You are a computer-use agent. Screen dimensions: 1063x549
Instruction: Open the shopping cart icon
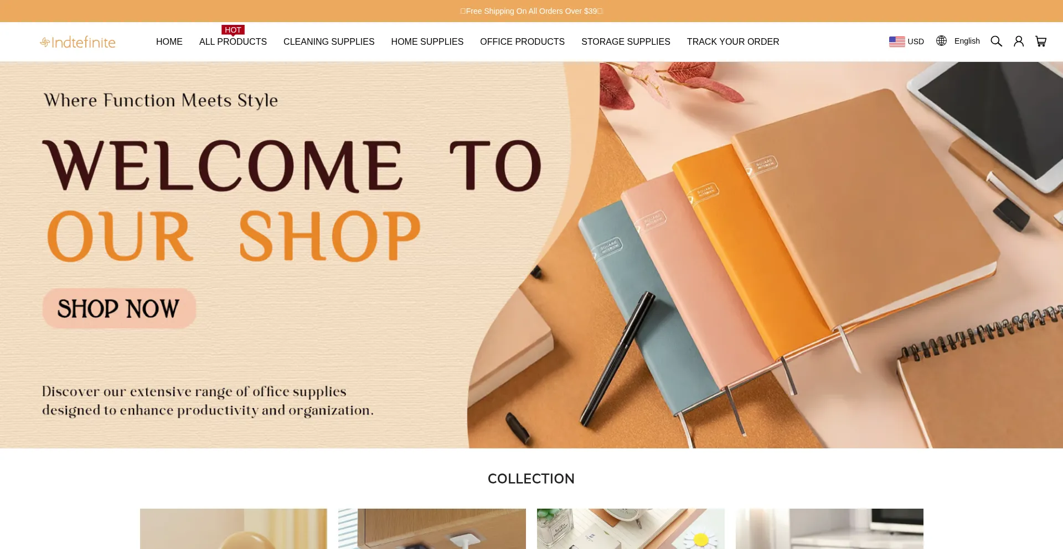[x=1041, y=41]
